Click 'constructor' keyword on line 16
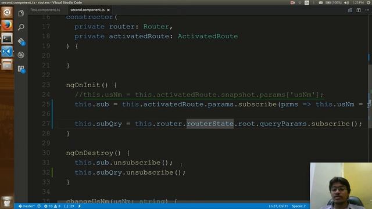The image size is (372, 209). point(90,17)
